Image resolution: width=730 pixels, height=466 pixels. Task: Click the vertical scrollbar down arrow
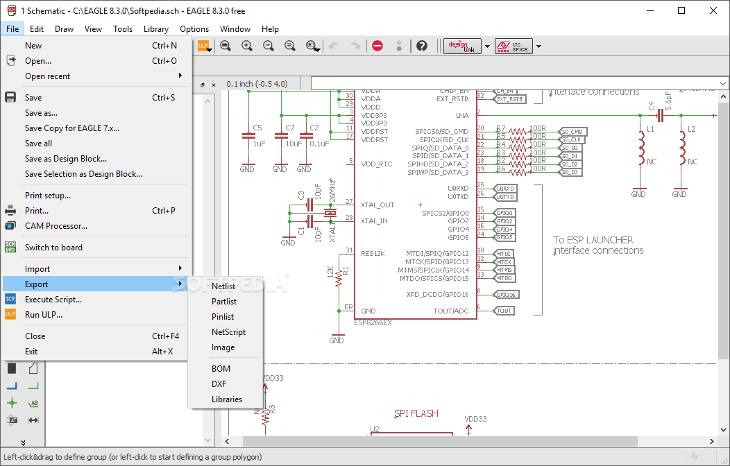(723, 430)
